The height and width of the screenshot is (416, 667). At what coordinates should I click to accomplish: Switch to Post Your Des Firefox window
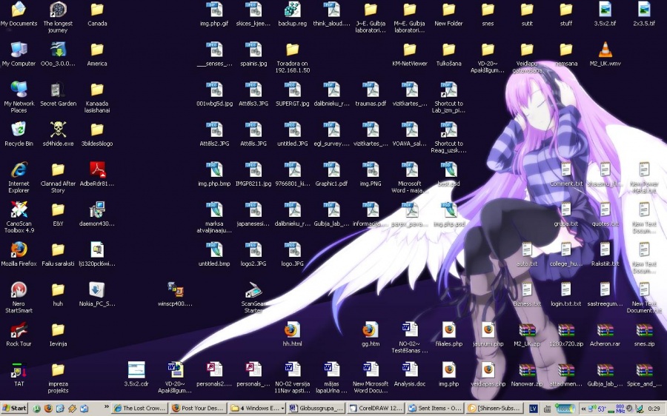[x=198, y=409]
